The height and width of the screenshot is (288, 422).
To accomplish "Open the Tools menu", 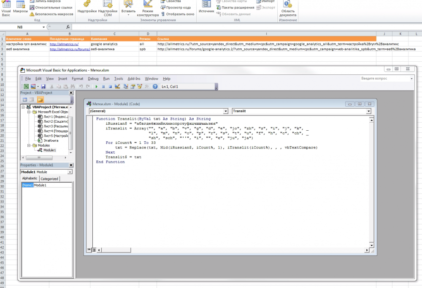I will coord(119,79).
